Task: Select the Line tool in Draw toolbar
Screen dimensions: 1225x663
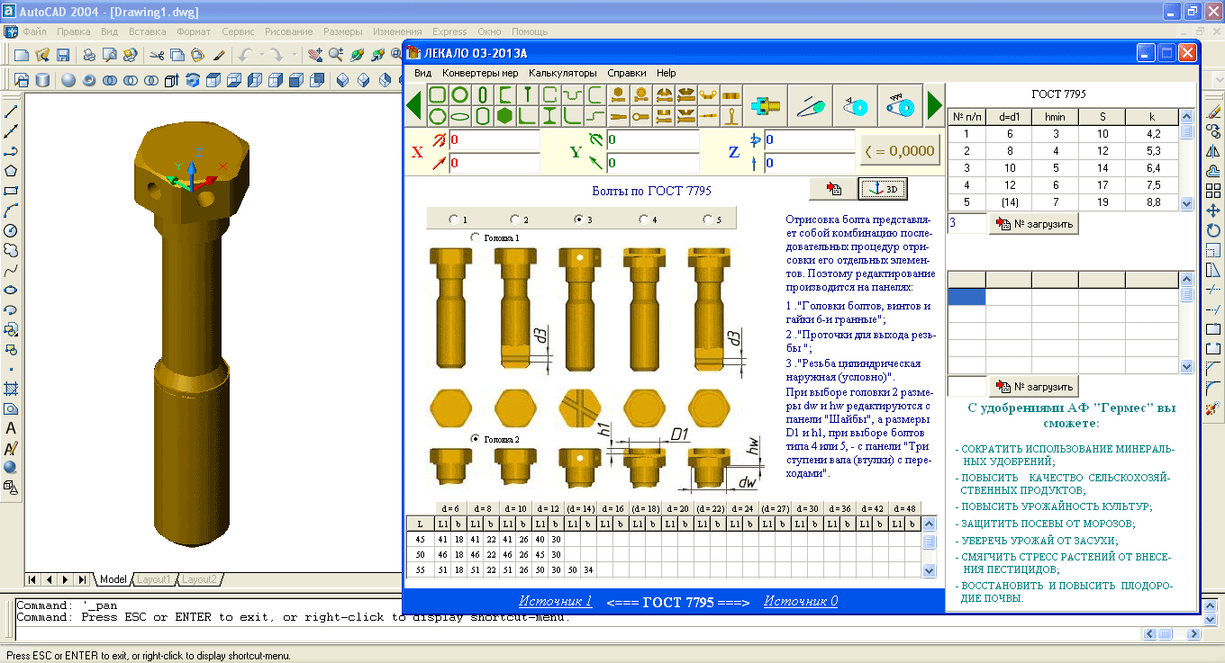Action: (x=12, y=112)
